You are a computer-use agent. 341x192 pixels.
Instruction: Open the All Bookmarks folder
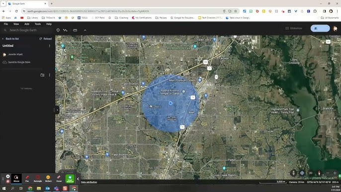(330, 18)
